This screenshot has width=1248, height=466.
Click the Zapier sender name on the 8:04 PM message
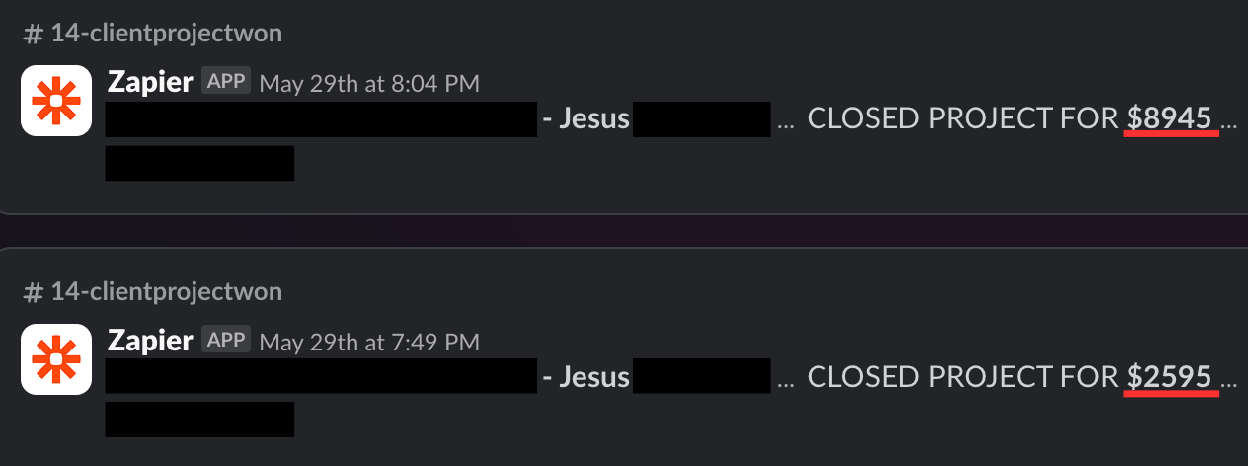149,82
